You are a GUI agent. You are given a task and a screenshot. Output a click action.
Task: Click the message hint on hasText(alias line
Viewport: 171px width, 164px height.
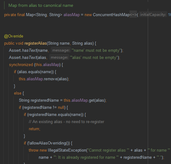(59, 57)
